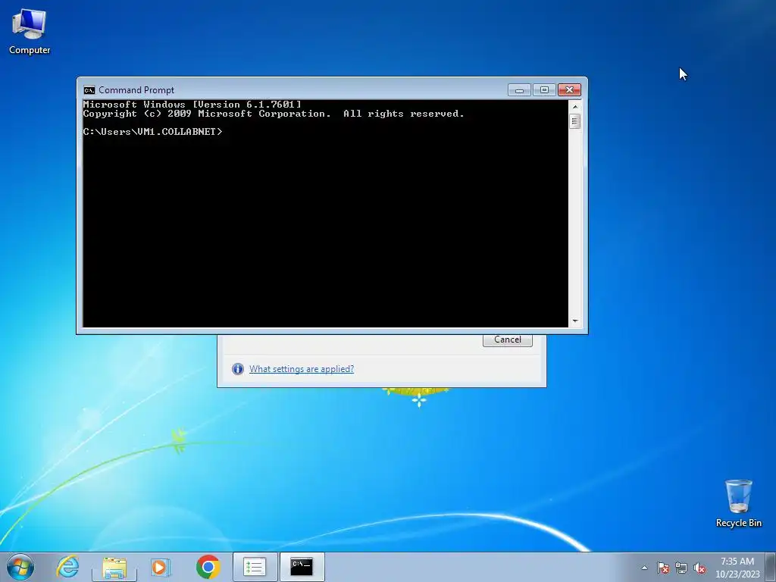Open Windows Explorer from the taskbar
Screen dimensions: 776x582
[114, 567]
